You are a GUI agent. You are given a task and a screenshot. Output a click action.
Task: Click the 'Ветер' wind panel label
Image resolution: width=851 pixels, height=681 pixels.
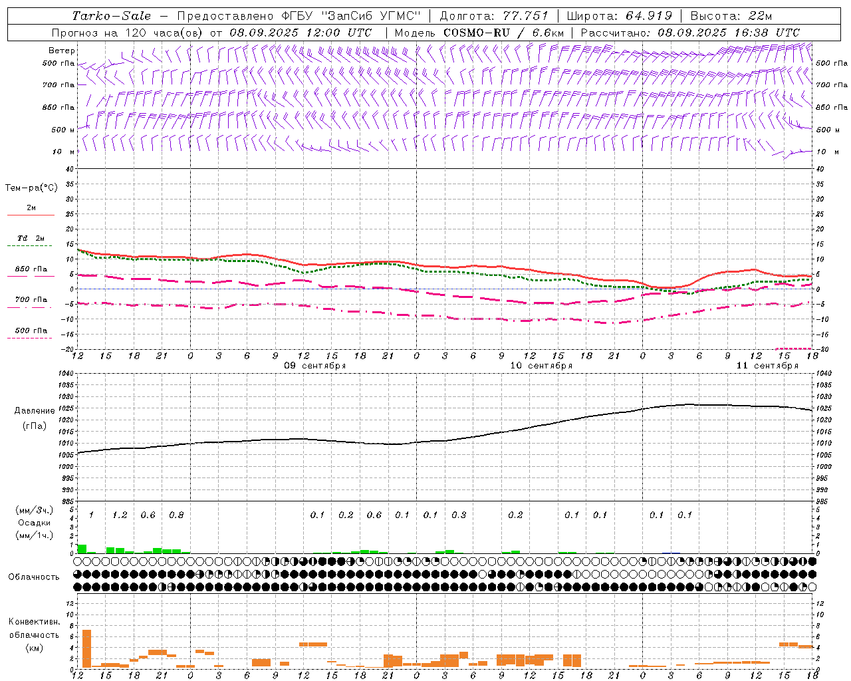tap(62, 51)
